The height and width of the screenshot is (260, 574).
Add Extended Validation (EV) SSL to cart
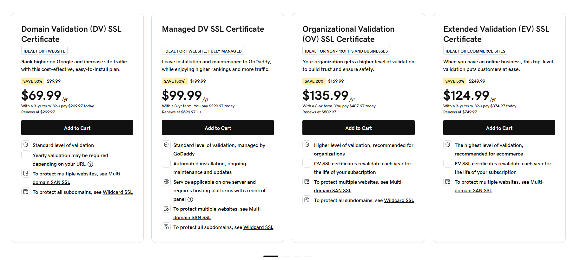[x=499, y=128]
